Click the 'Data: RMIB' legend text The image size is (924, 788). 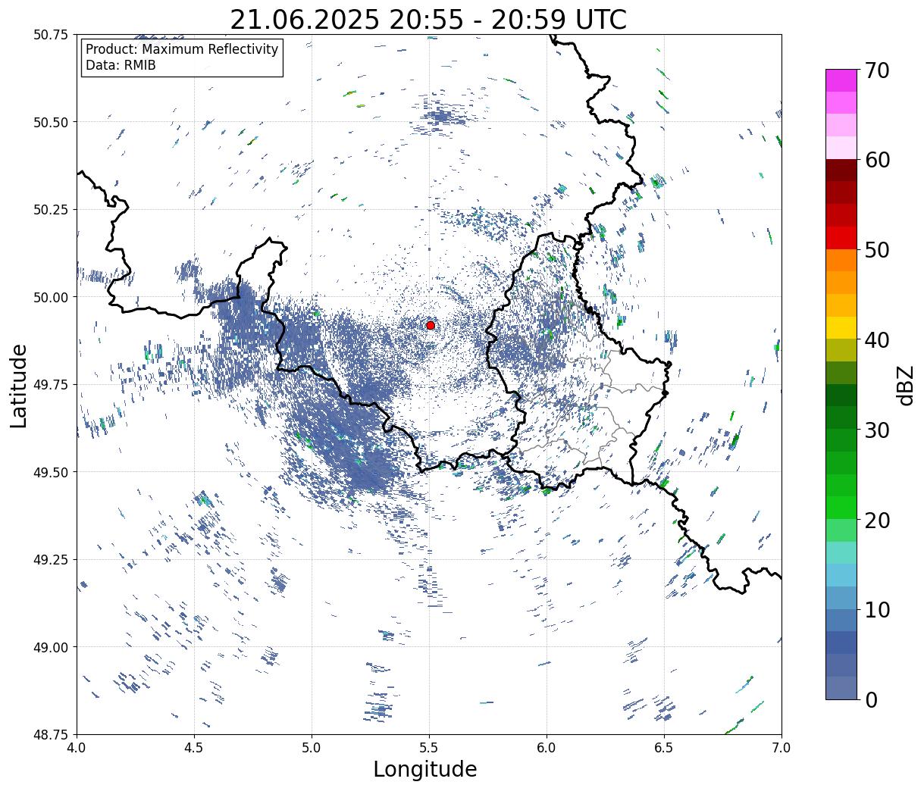point(121,66)
